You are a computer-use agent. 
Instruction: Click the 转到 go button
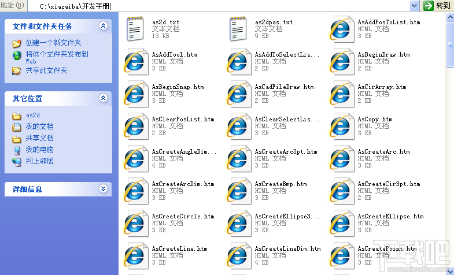point(437,6)
